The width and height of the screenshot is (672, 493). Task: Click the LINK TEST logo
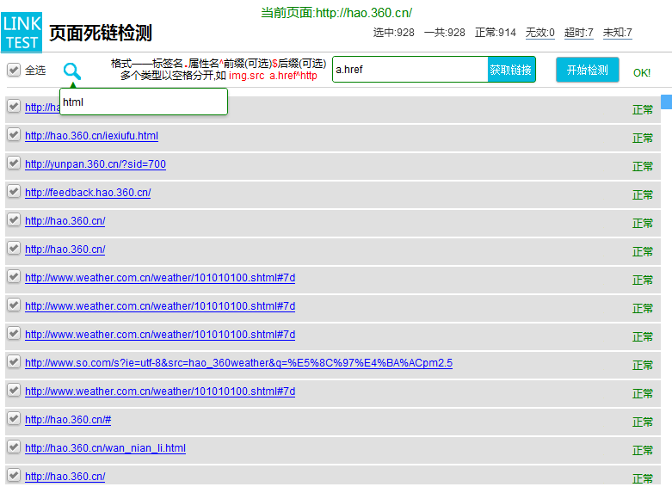point(22,33)
